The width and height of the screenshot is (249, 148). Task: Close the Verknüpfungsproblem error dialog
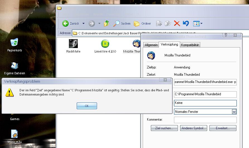pos(165,80)
